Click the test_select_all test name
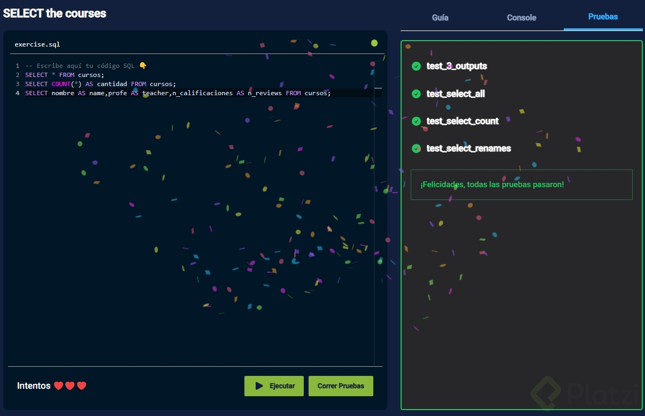Viewport: 645px width, 416px height. (x=456, y=94)
